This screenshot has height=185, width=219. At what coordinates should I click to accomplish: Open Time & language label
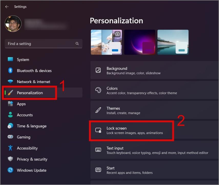pyautogui.click(x=32, y=126)
